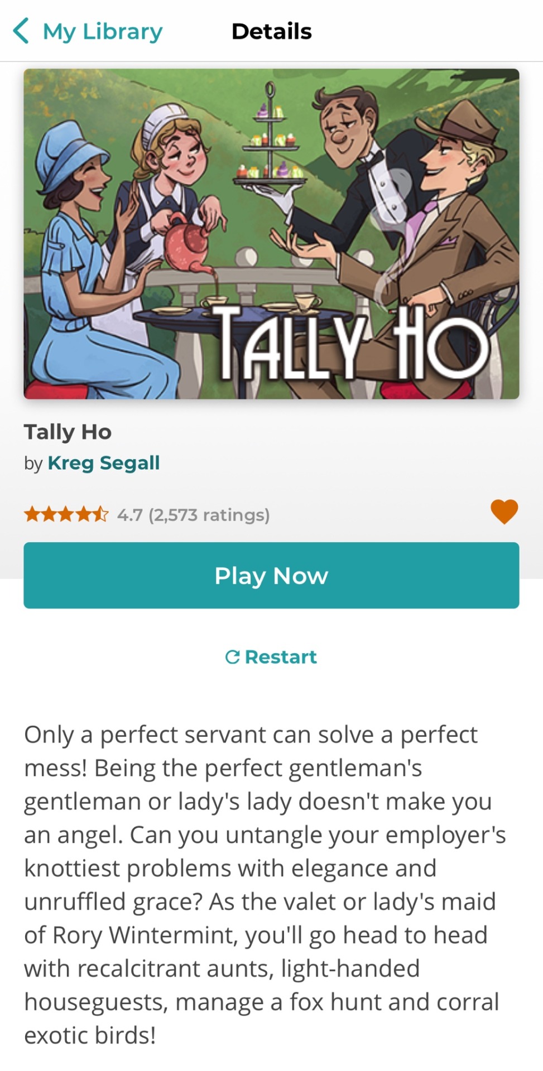Click the 4.7 rating score
Screen dimensions: 543x1071
pyautogui.click(x=130, y=514)
